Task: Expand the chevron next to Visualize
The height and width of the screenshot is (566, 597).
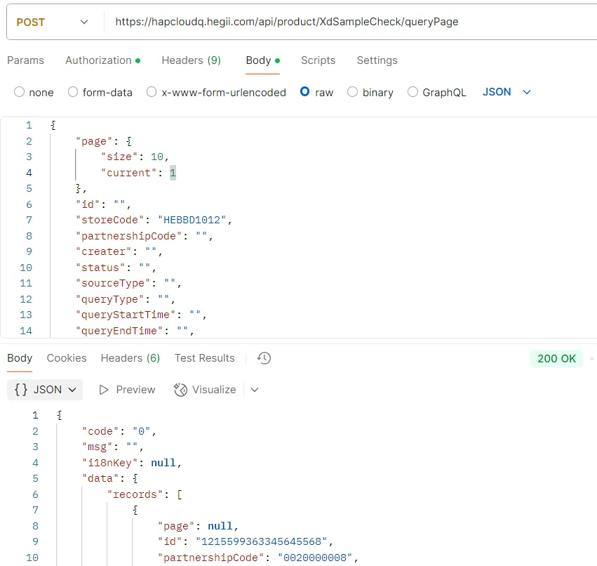Action: (x=255, y=390)
